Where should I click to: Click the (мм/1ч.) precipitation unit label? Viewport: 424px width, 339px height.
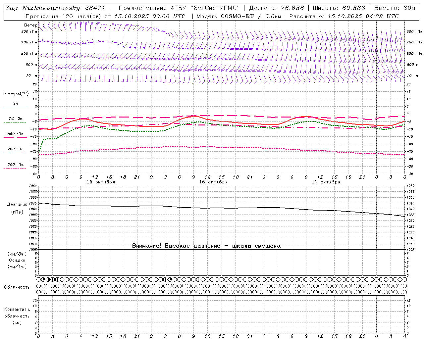pos(17,266)
